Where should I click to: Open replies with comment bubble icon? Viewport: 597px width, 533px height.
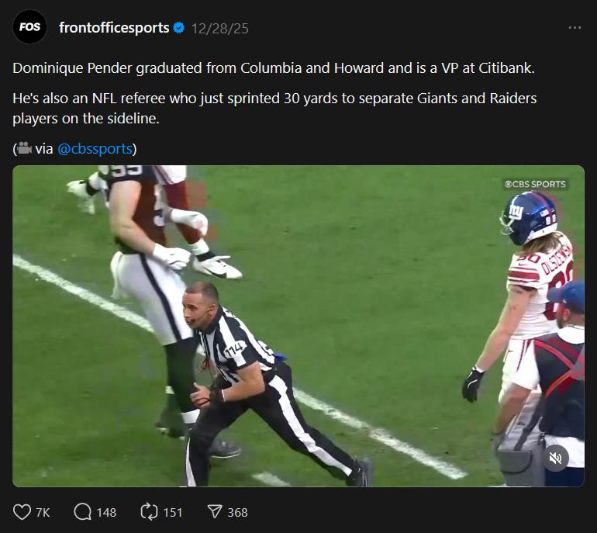pos(83,512)
